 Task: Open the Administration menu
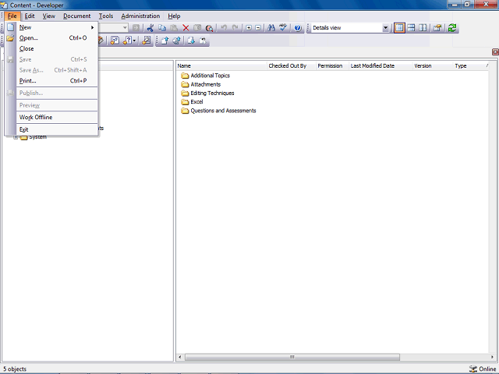click(140, 16)
